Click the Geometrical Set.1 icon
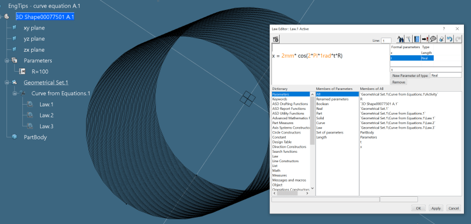The width and height of the screenshot is (471, 224). (14, 82)
